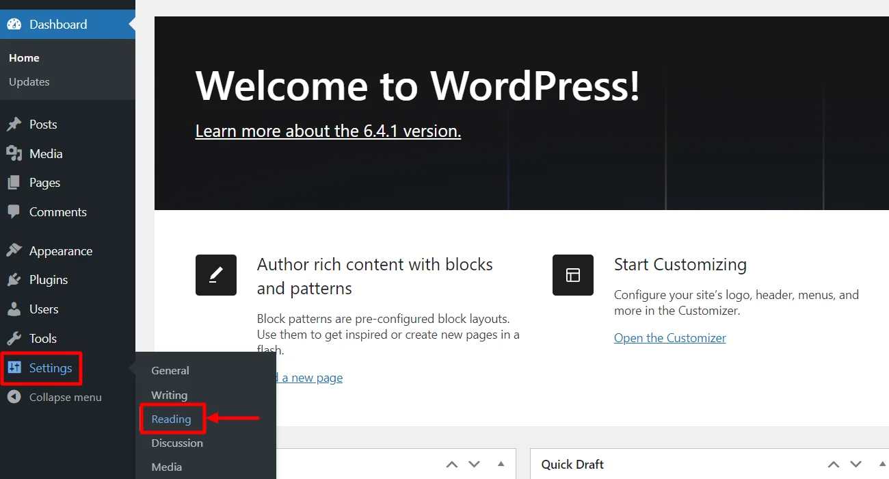Go to Posts in sidebar

coord(43,125)
